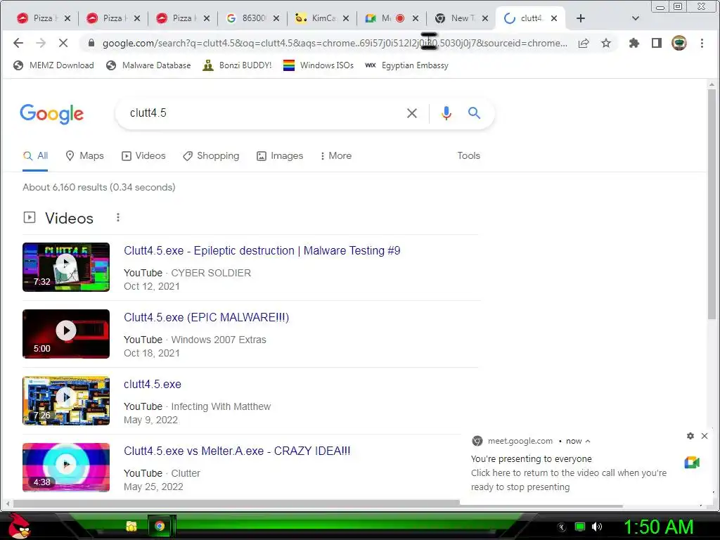Switch to the New Tab tab
Screen dimensions: 720x540
[456, 18]
